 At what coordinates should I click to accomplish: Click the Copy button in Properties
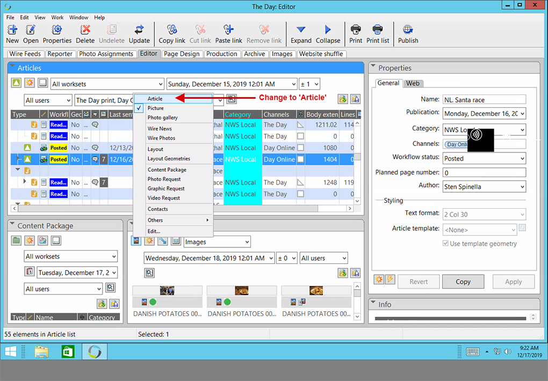click(x=463, y=282)
